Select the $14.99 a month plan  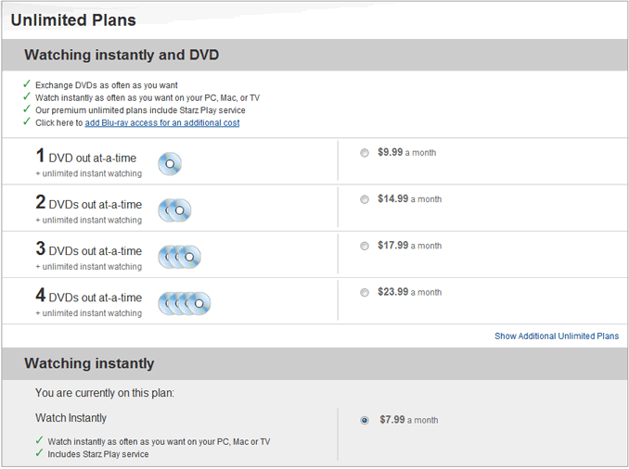(x=365, y=199)
